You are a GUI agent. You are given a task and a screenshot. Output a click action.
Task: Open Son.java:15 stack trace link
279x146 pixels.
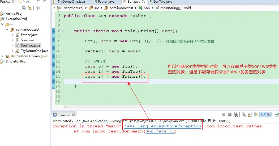160,131
